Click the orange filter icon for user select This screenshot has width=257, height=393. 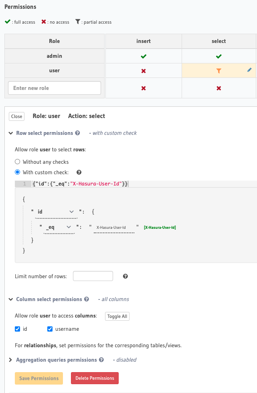point(219,71)
